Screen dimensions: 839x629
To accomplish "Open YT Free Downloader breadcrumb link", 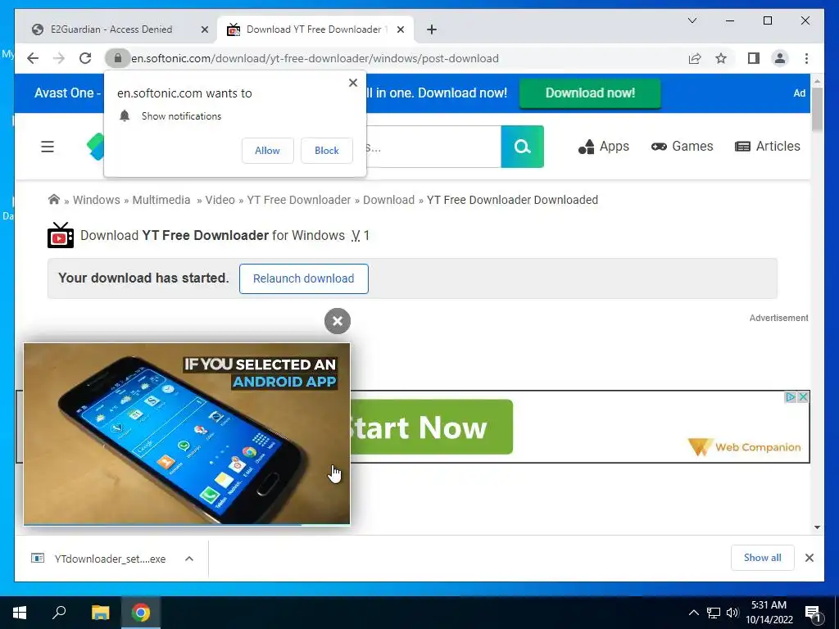I will point(298,200).
